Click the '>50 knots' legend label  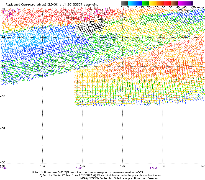[x=197, y=7]
